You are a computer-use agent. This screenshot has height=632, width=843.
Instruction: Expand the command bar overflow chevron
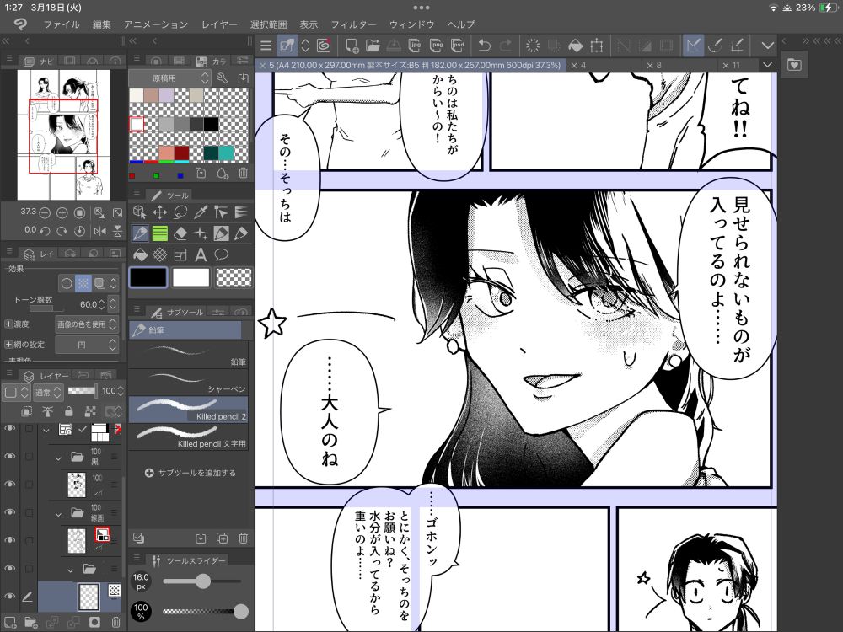pyautogui.click(x=768, y=46)
